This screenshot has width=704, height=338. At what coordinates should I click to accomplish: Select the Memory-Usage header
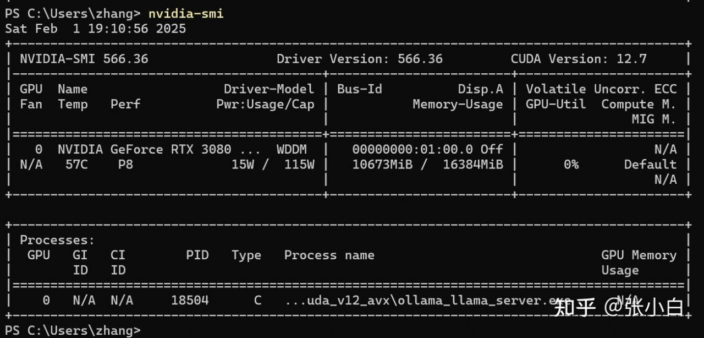pyautogui.click(x=458, y=104)
